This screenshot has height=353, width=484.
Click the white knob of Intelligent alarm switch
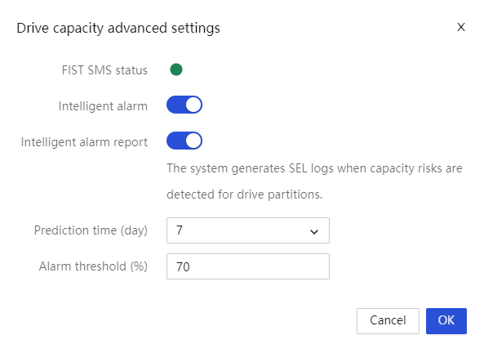[193, 105]
